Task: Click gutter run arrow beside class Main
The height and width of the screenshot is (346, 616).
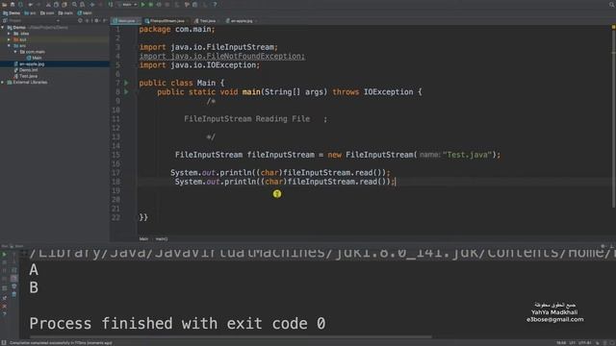Action: 126,84
